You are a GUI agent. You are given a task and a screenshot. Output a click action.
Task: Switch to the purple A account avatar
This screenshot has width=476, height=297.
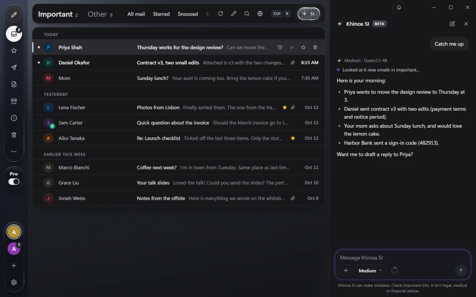pyautogui.click(x=14, y=249)
